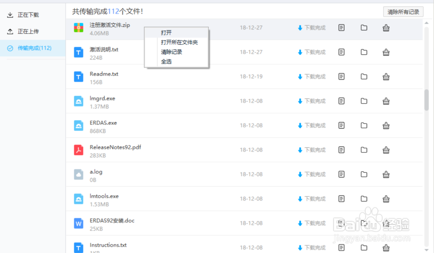Open file icon for Readme.txt row
Viewport: 434px width, 253px height.
(341, 77)
